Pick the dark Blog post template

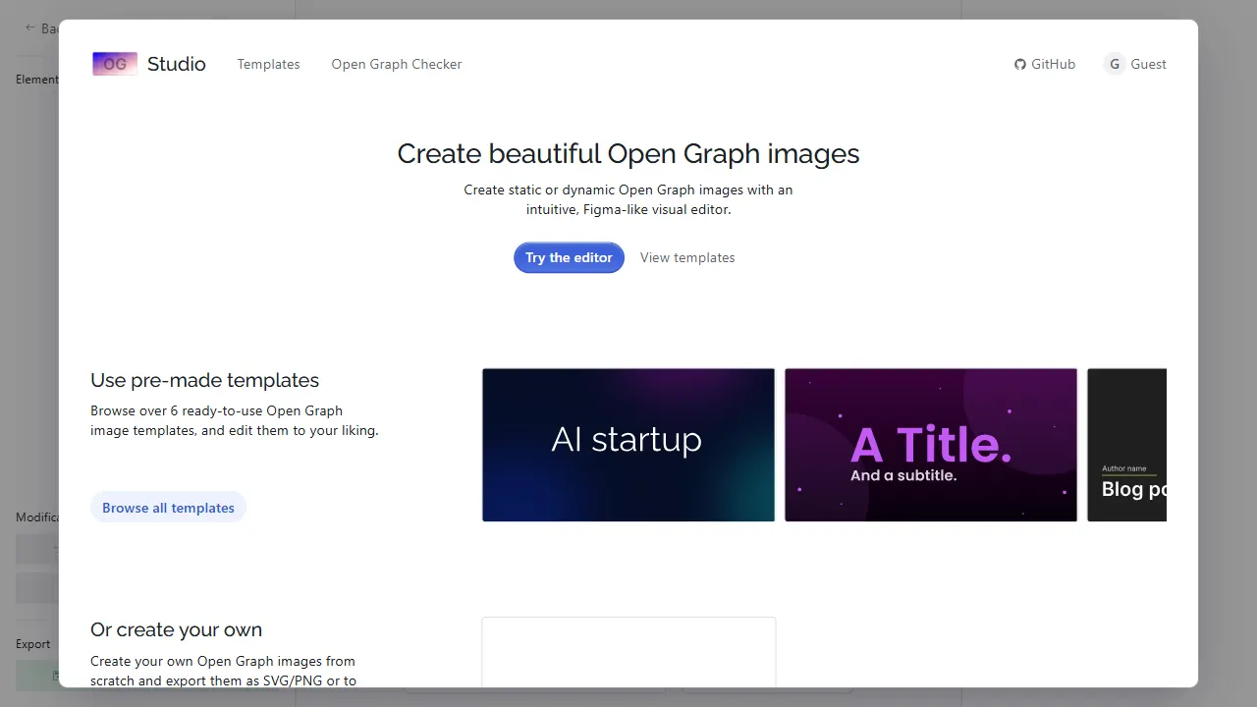(x=1126, y=445)
